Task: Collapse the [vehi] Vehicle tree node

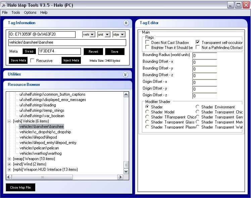Action: tap(9, 121)
